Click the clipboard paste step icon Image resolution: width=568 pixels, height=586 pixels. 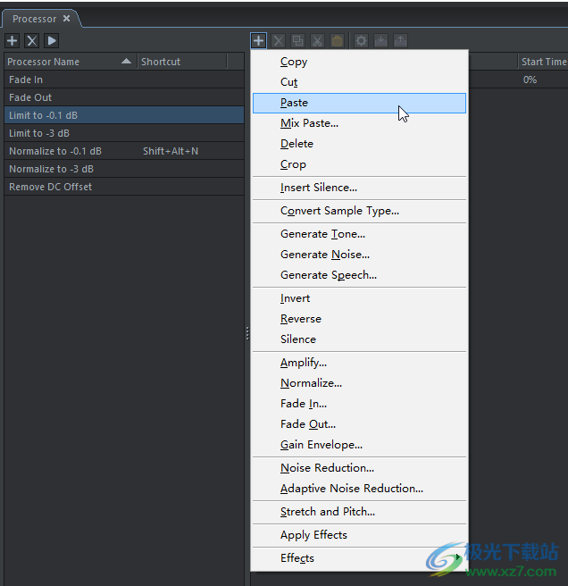pyautogui.click(x=337, y=40)
